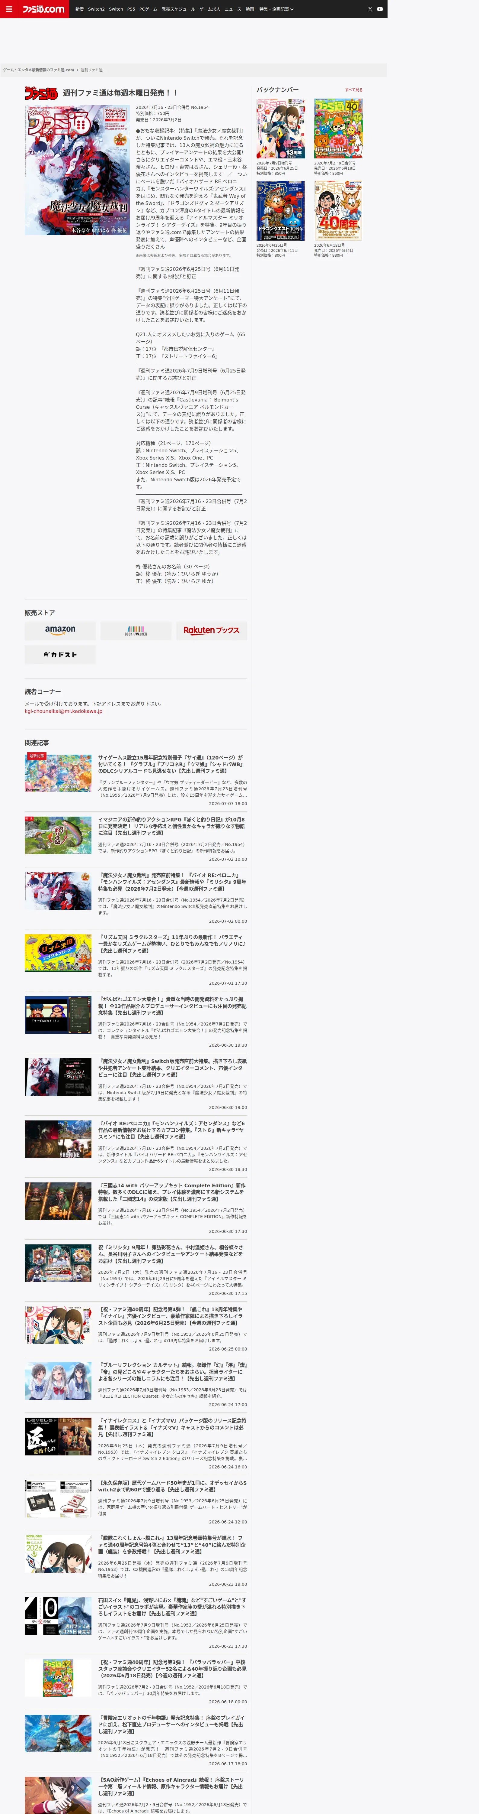Viewport: 479px width, 1814px height.
Task: Click the ゲーム・エンタメ最新情報のファミ通.com breadcrumb link
Action: pyautogui.click(x=39, y=70)
